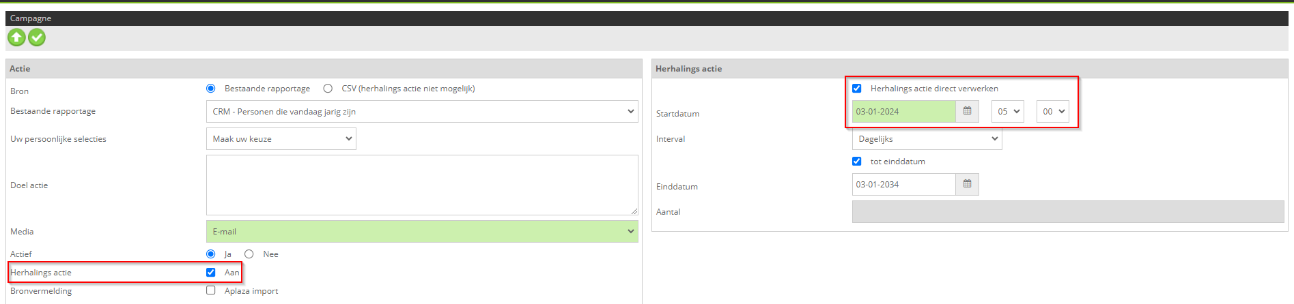
Task: Set Actief to Ja
Action: pyautogui.click(x=211, y=254)
